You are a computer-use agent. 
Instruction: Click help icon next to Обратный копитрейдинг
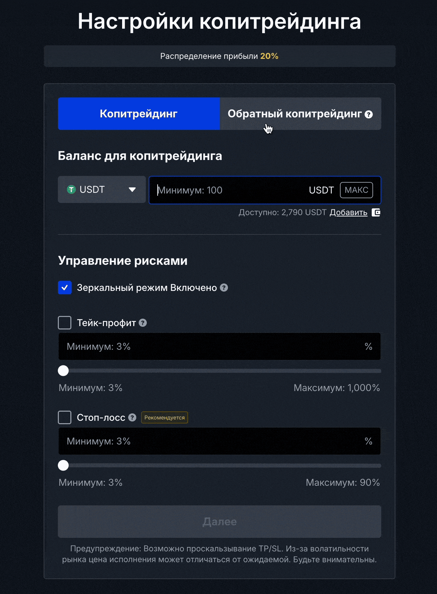[369, 114]
